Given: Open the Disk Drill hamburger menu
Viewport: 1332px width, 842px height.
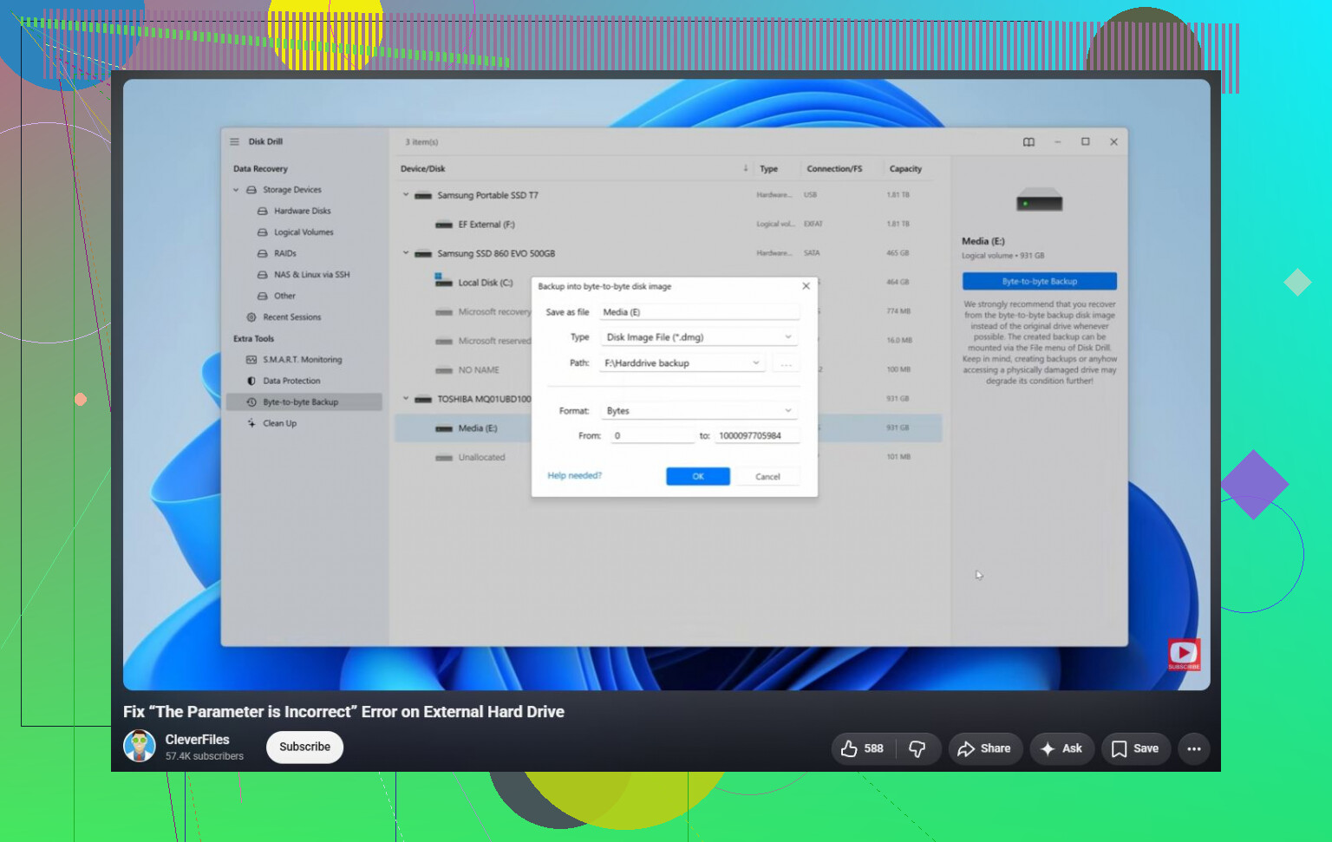Looking at the screenshot, I should [x=234, y=141].
